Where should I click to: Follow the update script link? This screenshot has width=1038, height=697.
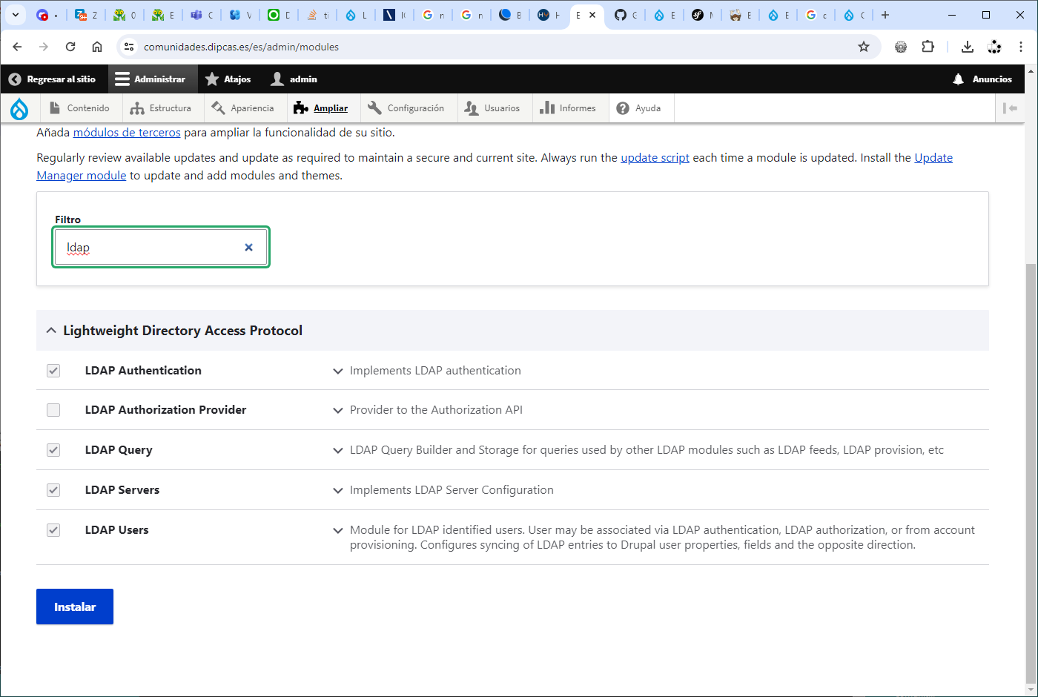click(x=655, y=158)
